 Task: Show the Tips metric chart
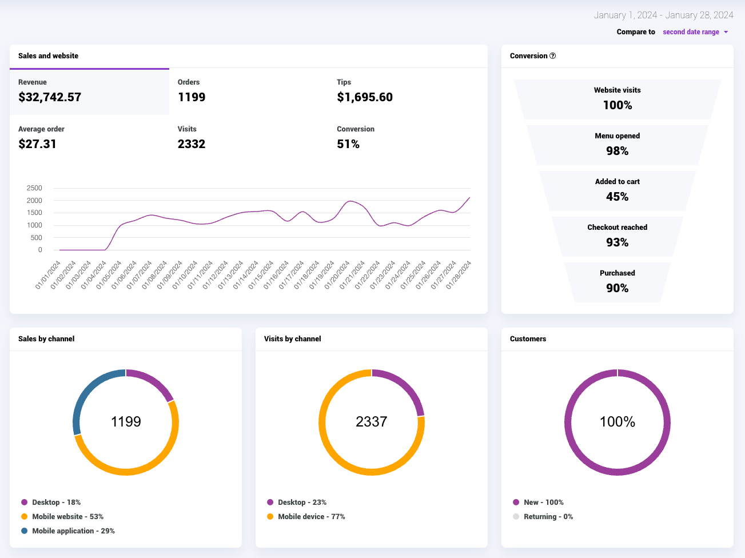point(408,92)
